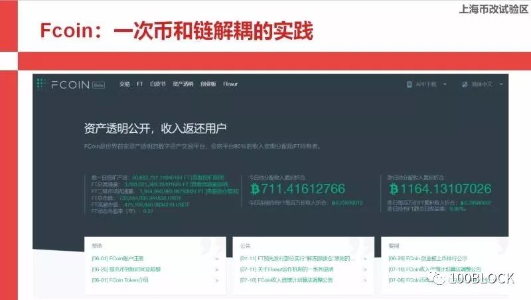Open the 创业板 menu item

click(208, 84)
